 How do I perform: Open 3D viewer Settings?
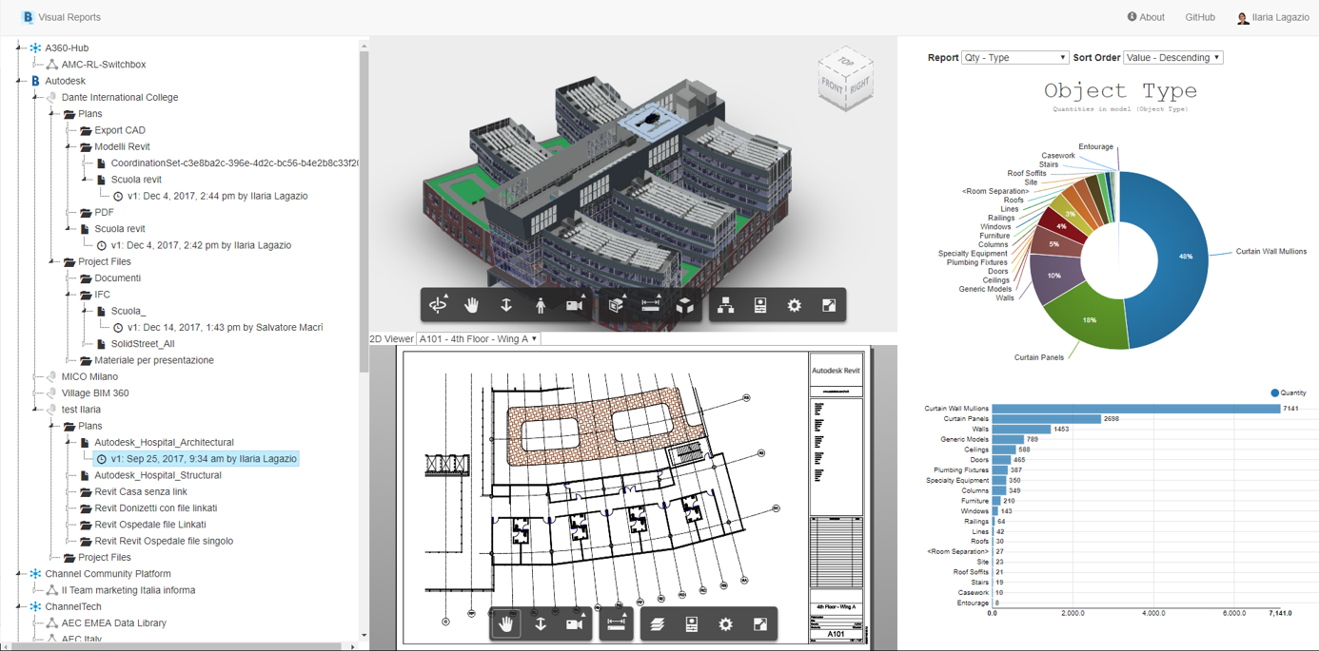[794, 304]
